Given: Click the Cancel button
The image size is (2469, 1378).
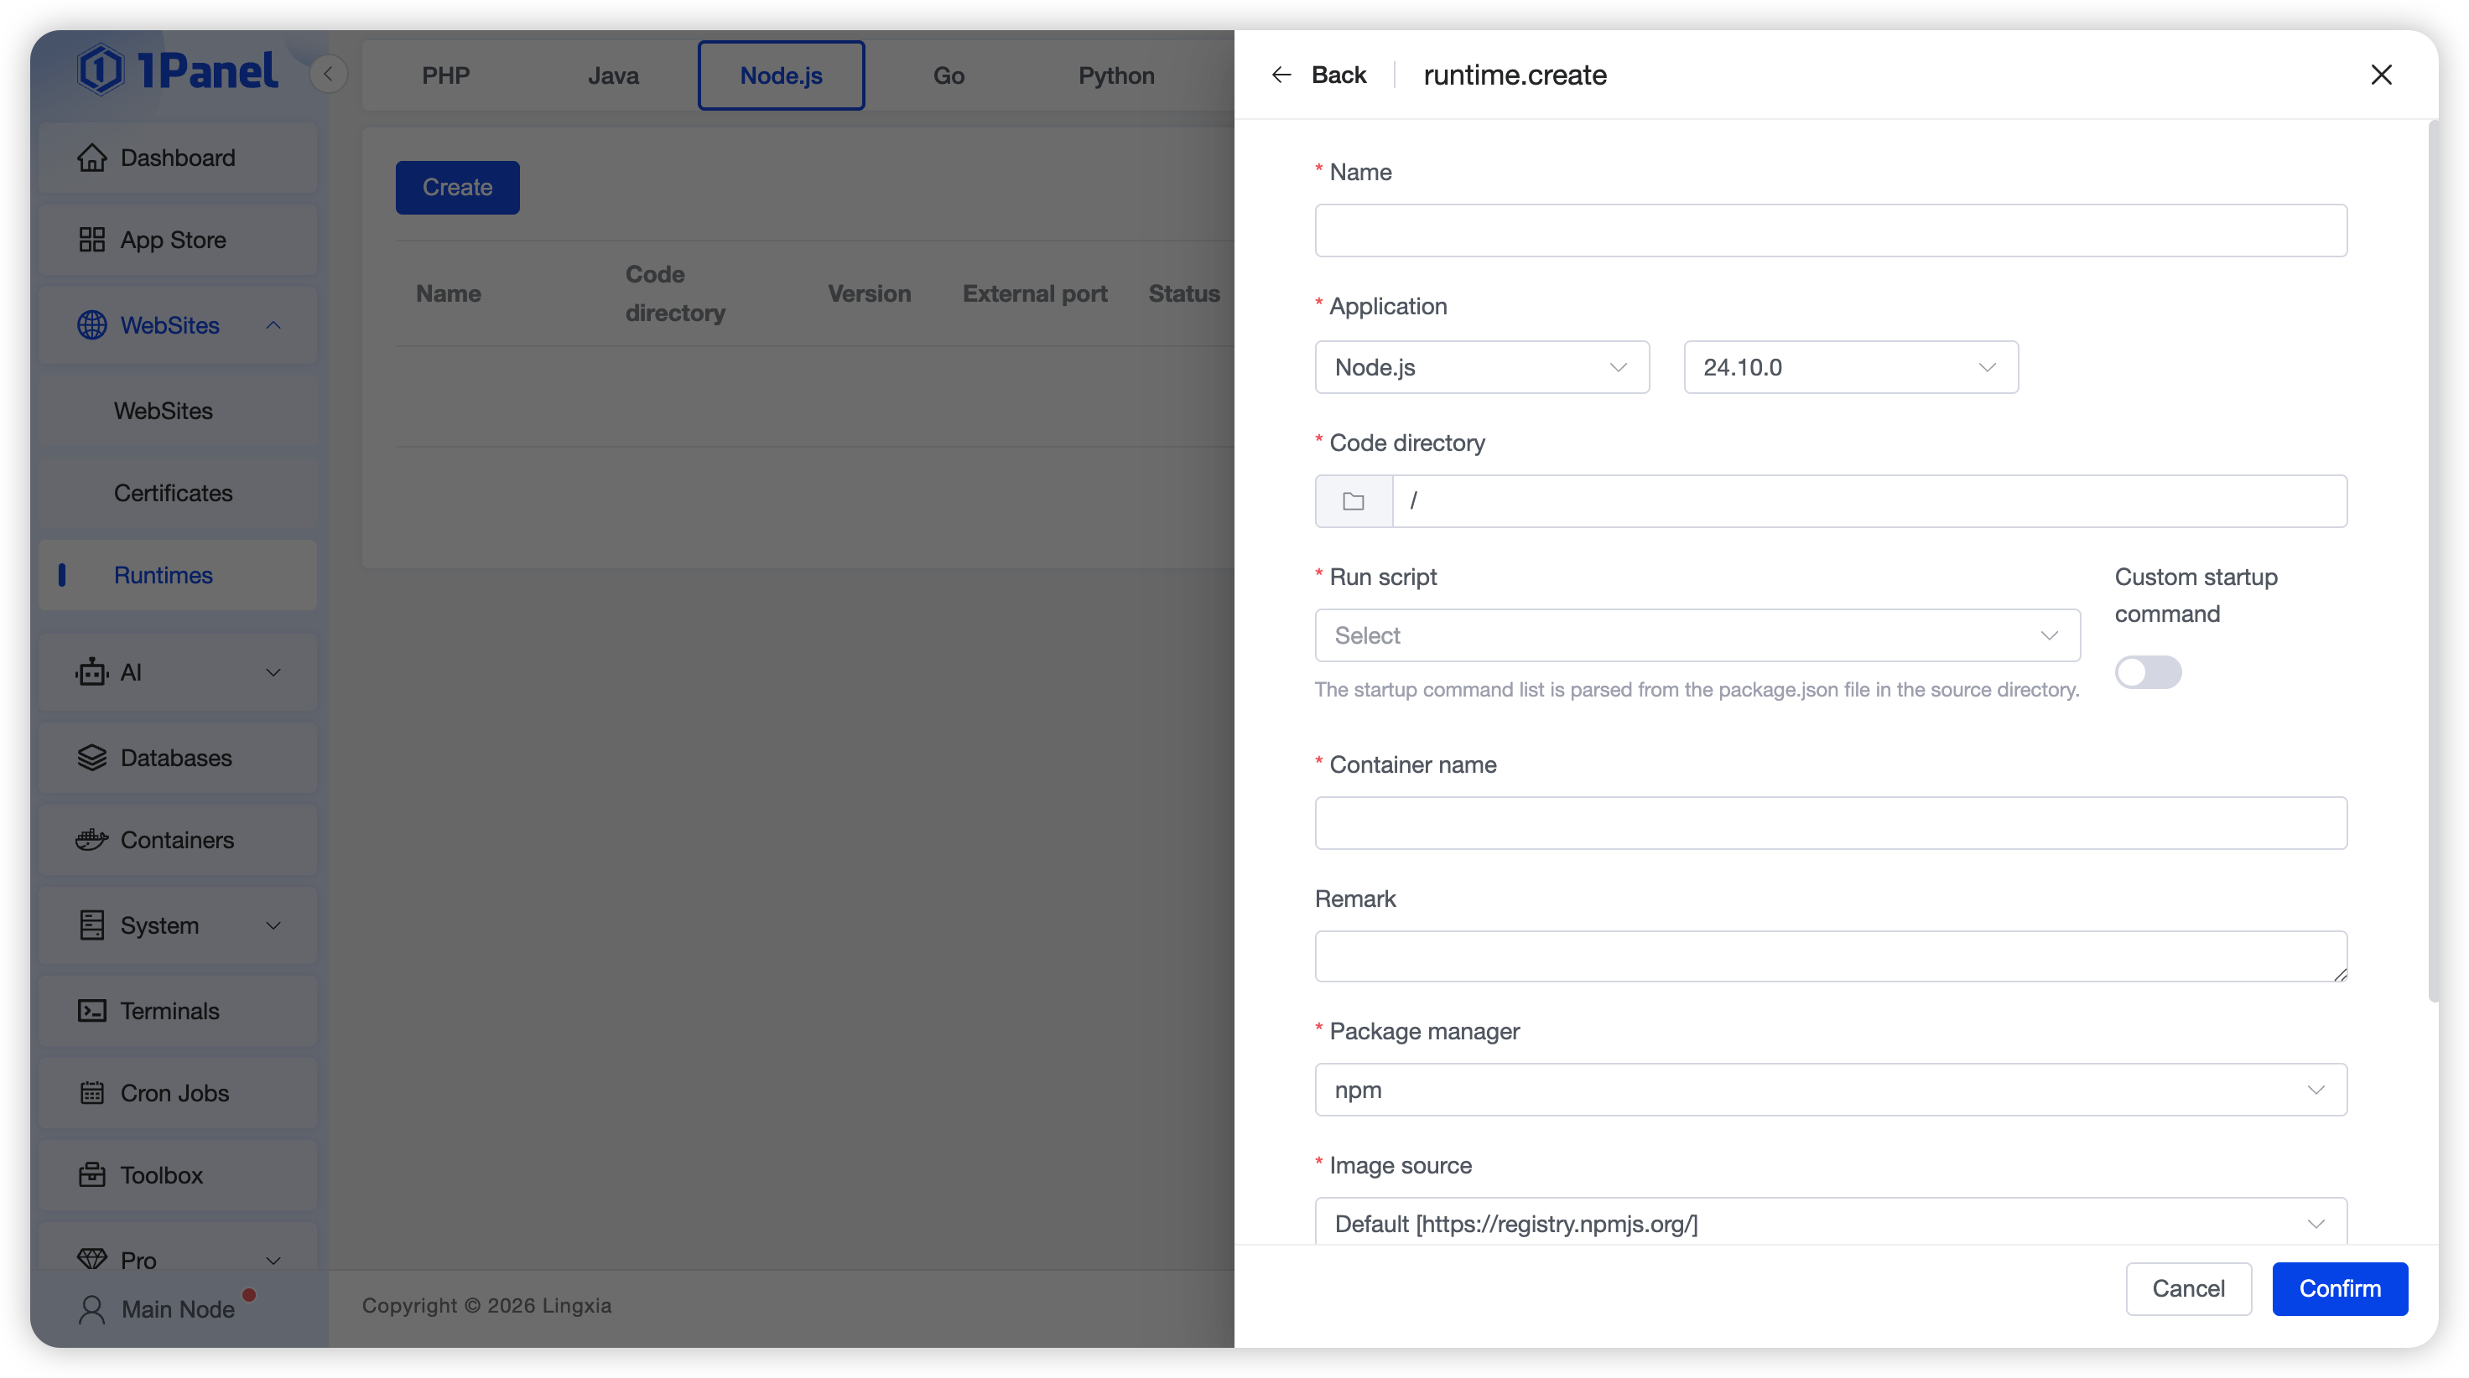Looking at the screenshot, I should [2187, 1289].
